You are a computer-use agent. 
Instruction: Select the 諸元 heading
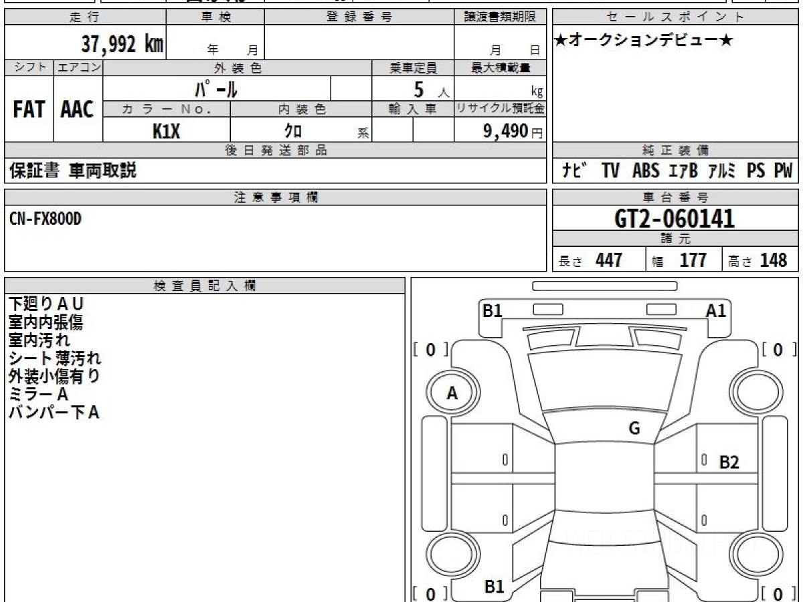[x=676, y=239]
